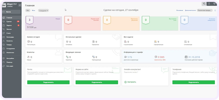Collapse the sidebar with double-chevron icon
This screenshot has width=219, height=100.
[x=20, y=5]
